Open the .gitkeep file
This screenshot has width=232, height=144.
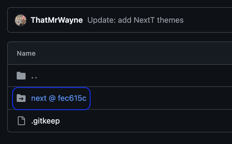(x=45, y=121)
